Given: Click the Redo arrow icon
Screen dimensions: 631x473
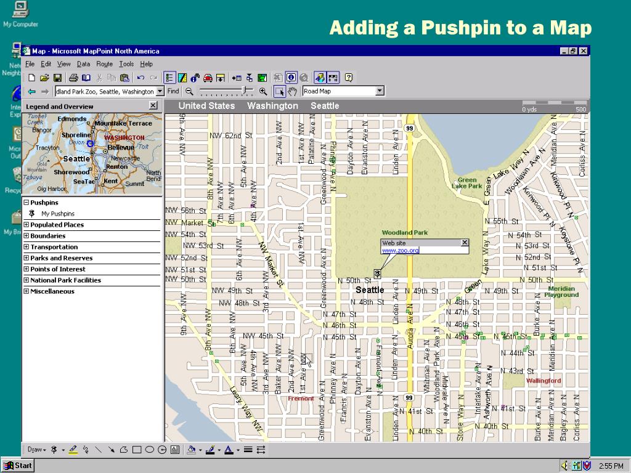Looking at the screenshot, I should (x=153, y=78).
